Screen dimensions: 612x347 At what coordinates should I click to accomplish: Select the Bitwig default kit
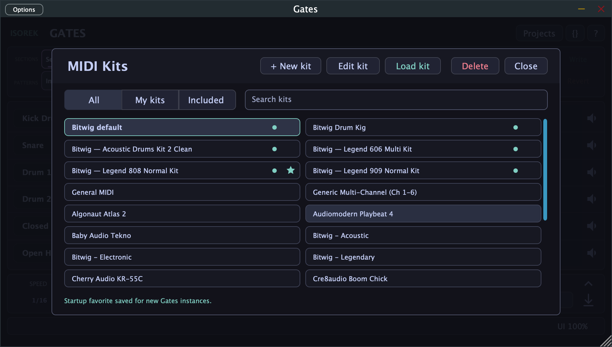coord(182,127)
